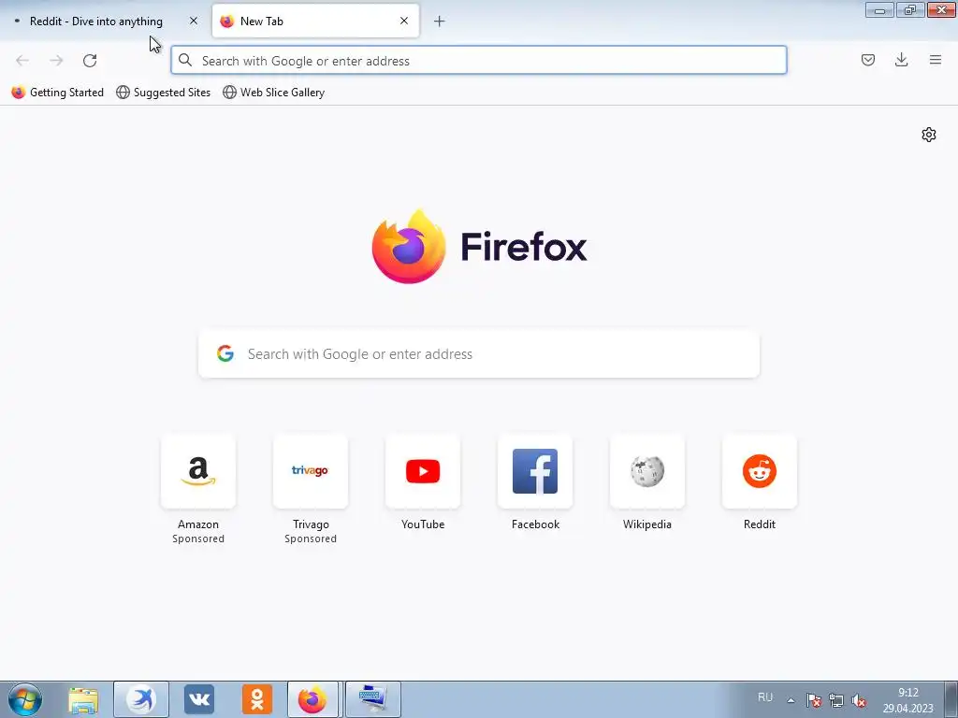Open new tab personalize gear
958x718 pixels.
(929, 135)
